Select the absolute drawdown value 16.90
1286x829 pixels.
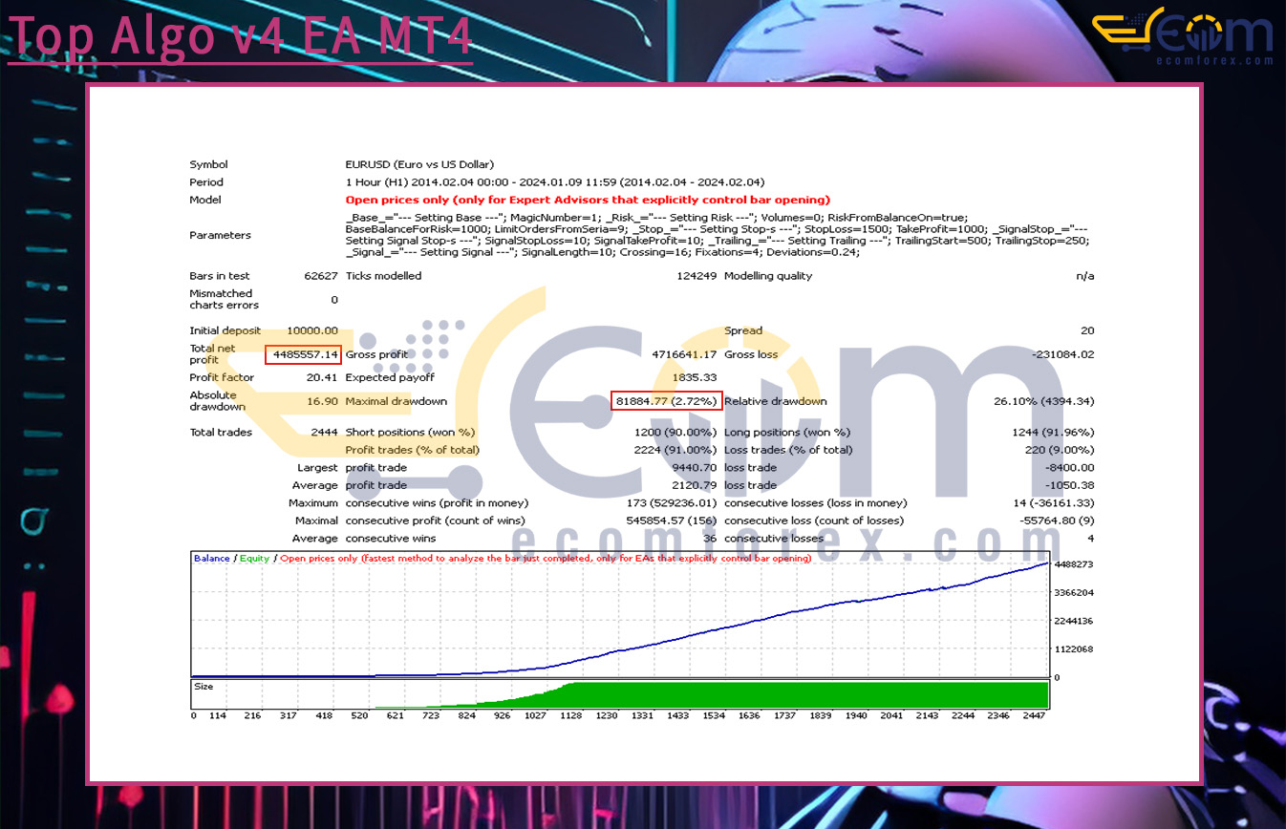point(323,401)
